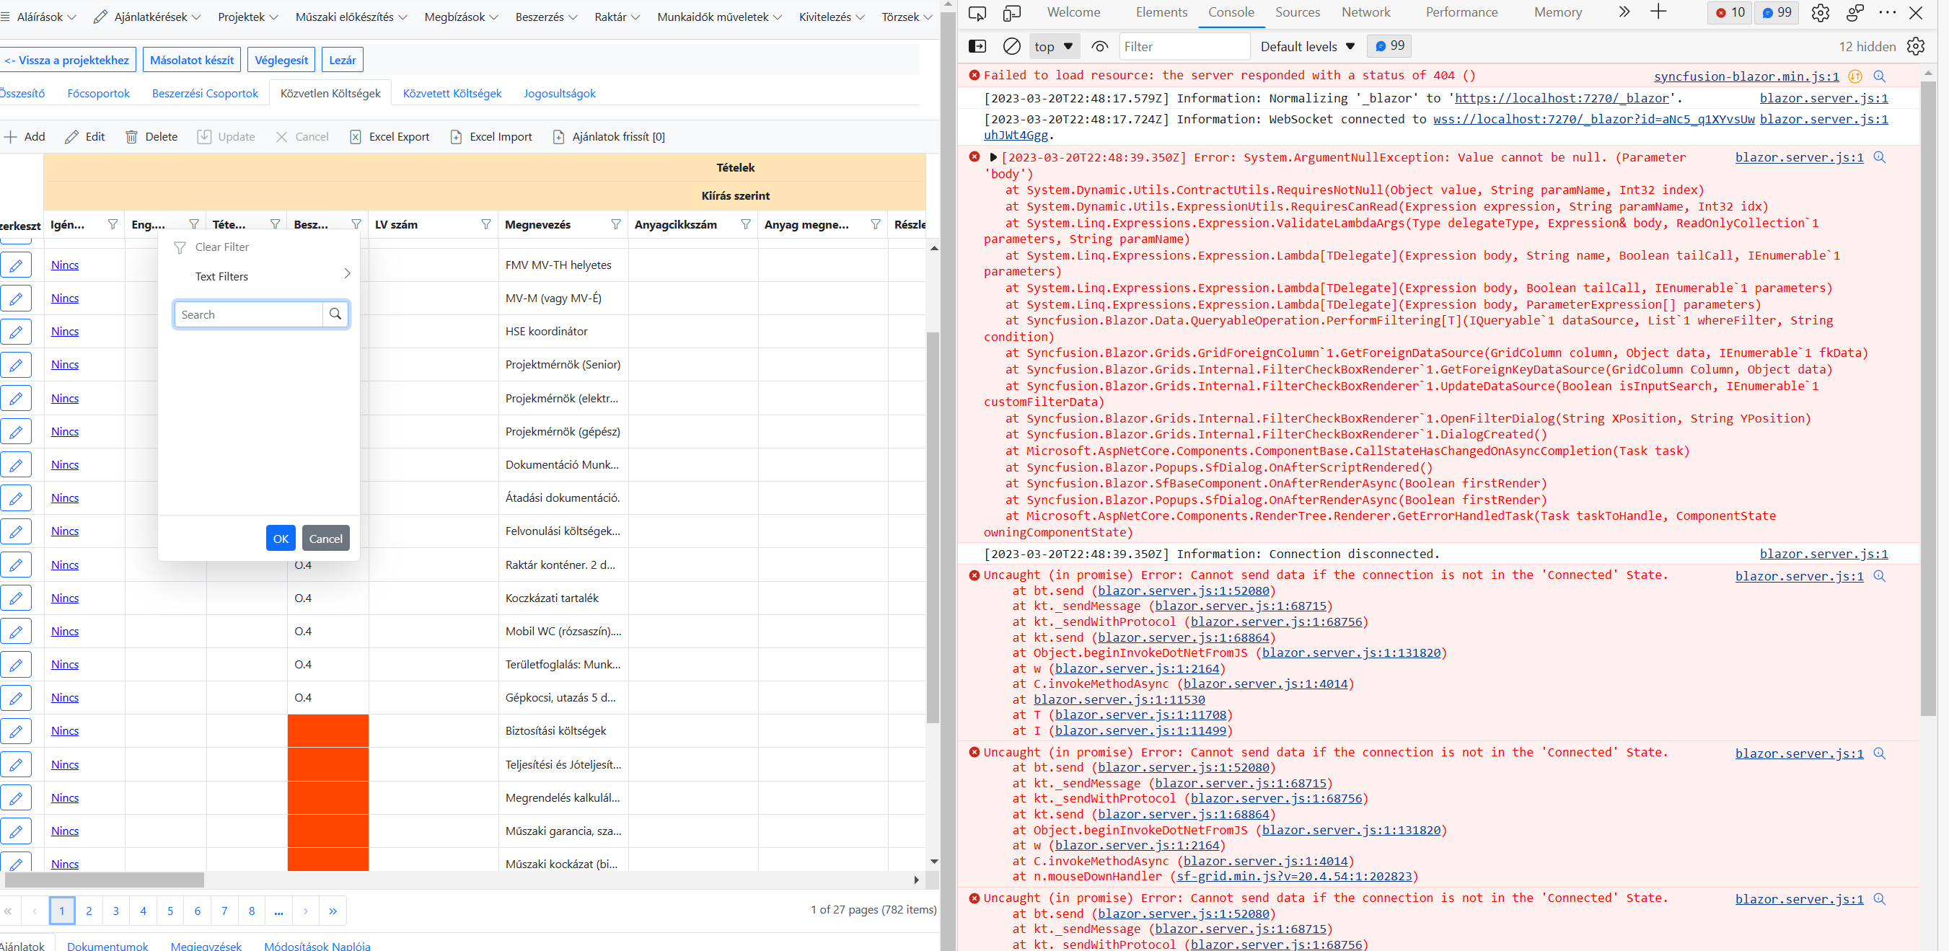Click edit pencil for HSE koordinátor row
This screenshot has height=951, width=1949.
click(16, 332)
